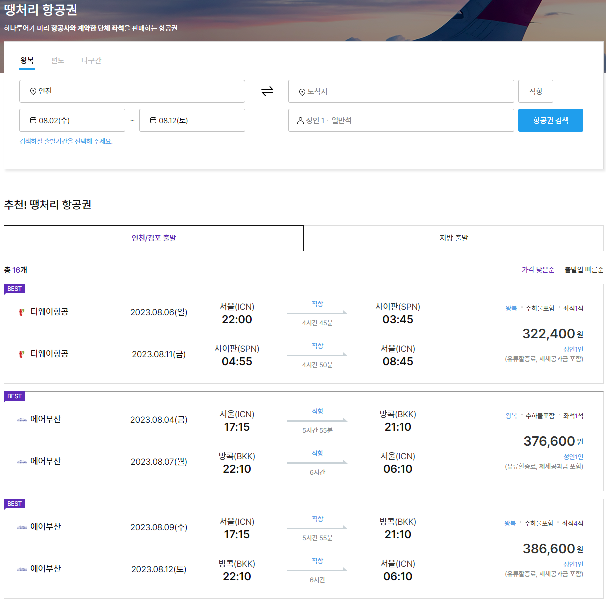The height and width of the screenshot is (603, 606).
Task: Click the 2023.08.04(금) departure date
Action: tap(159, 420)
